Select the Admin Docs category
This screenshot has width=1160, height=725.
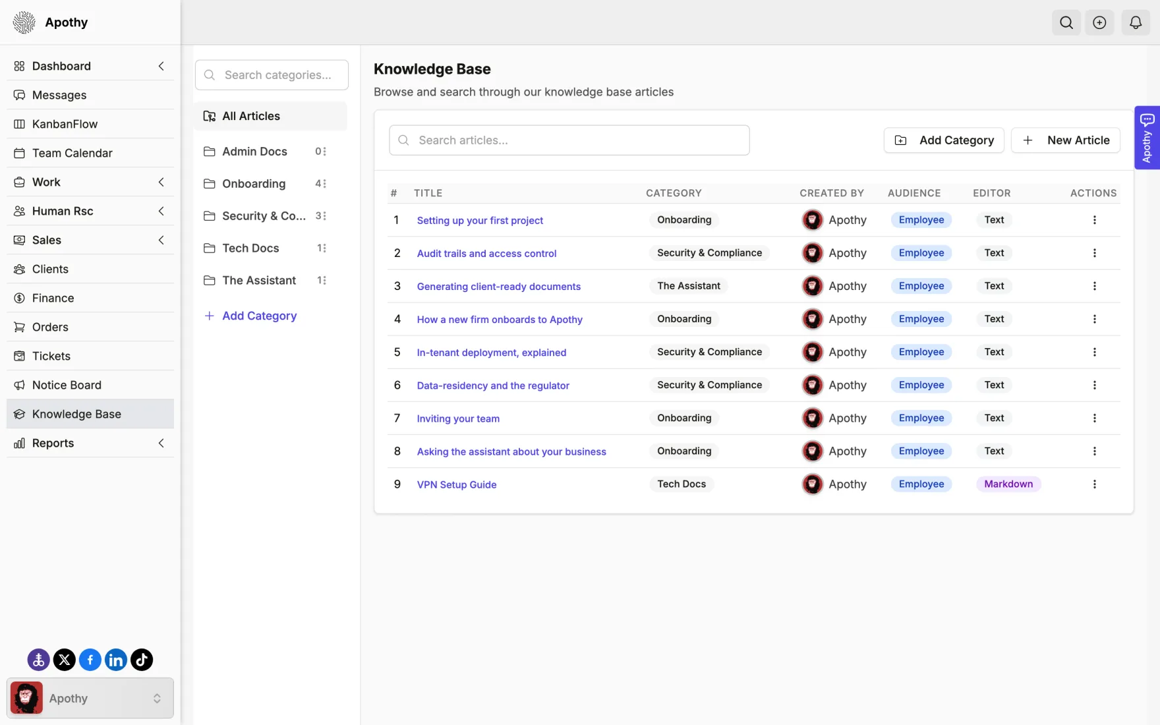(254, 152)
